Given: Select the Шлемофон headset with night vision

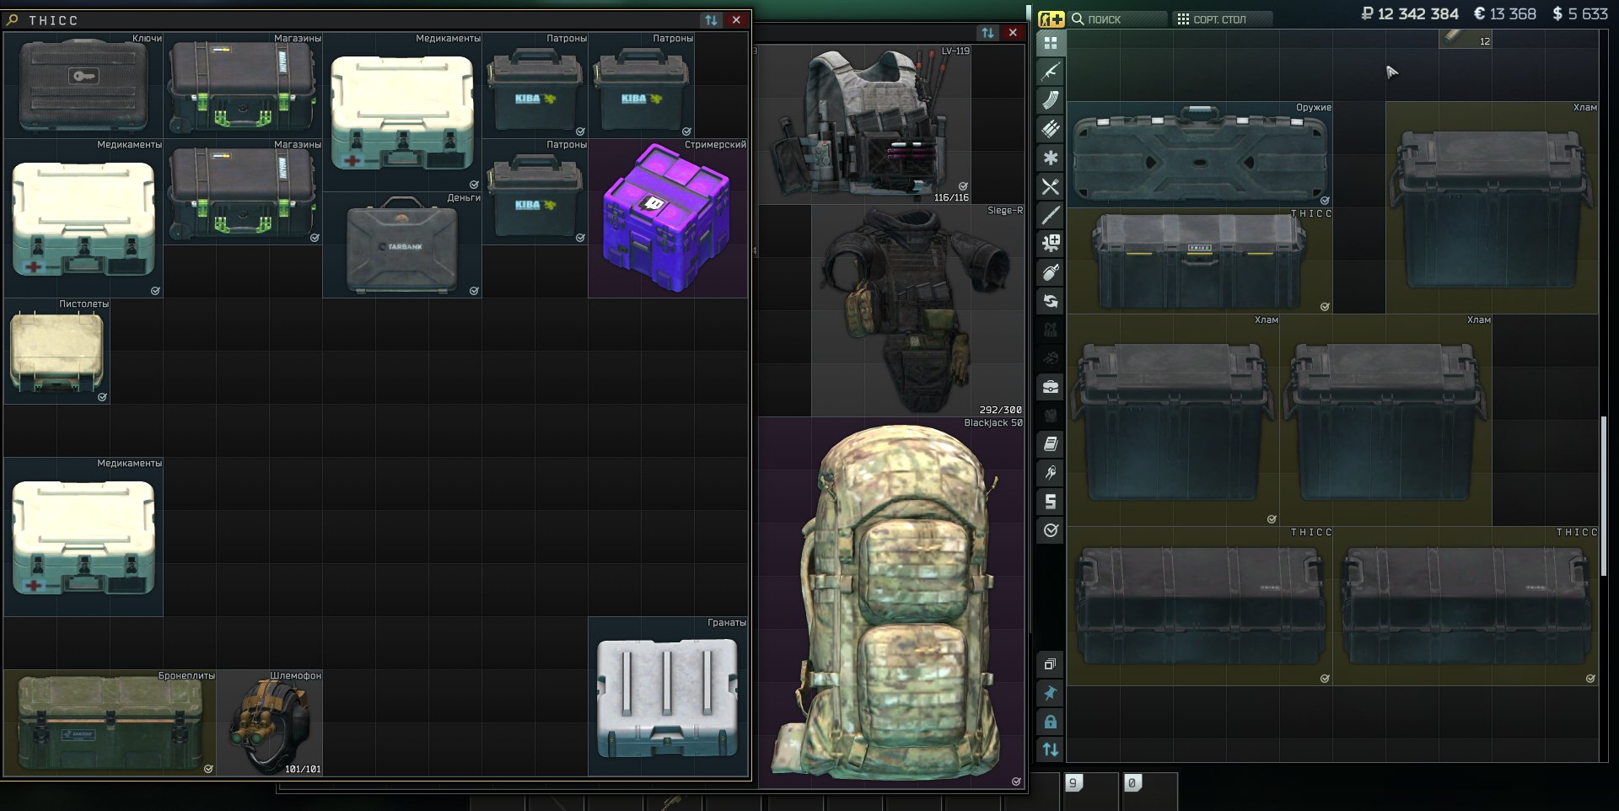Looking at the screenshot, I should pyautogui.click(x=270, y=722).
